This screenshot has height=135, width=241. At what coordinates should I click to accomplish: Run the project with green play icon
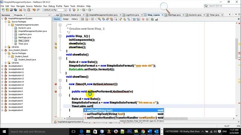pos(78,10)
